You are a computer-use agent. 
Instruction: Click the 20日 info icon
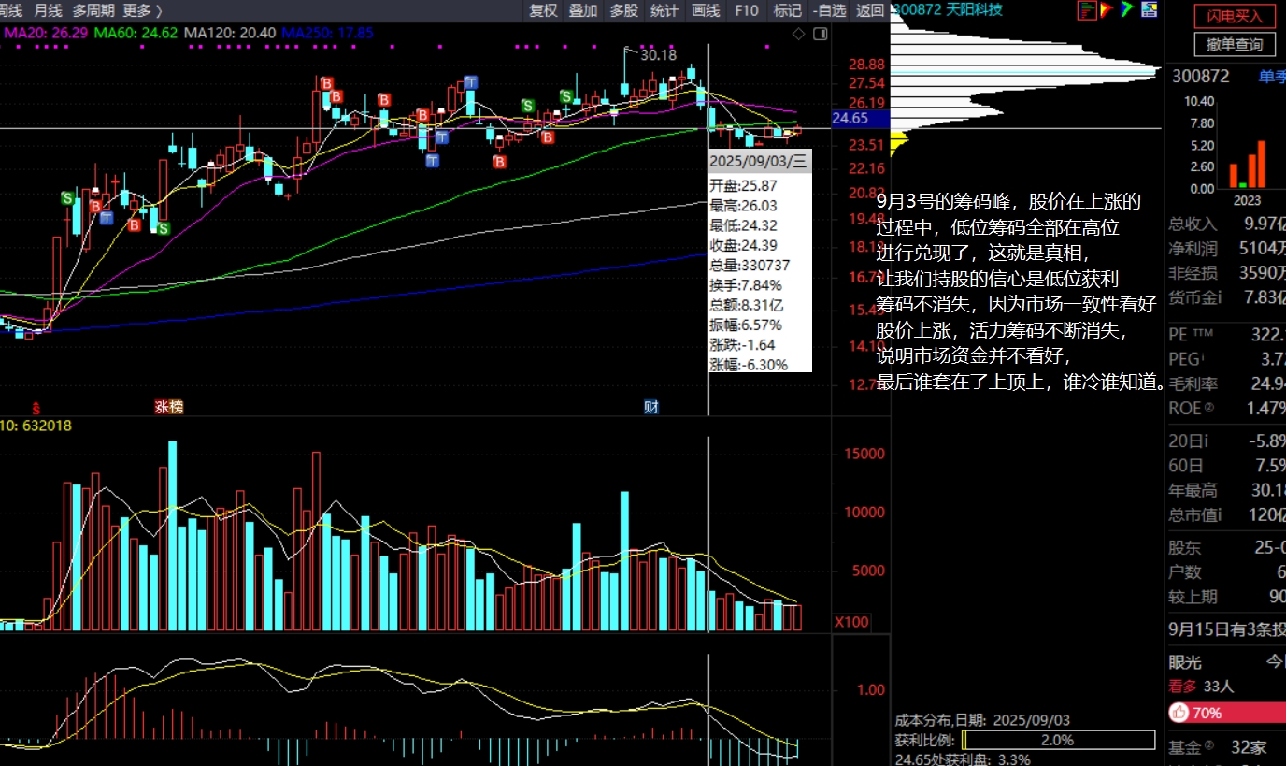tap(1206, 441)
